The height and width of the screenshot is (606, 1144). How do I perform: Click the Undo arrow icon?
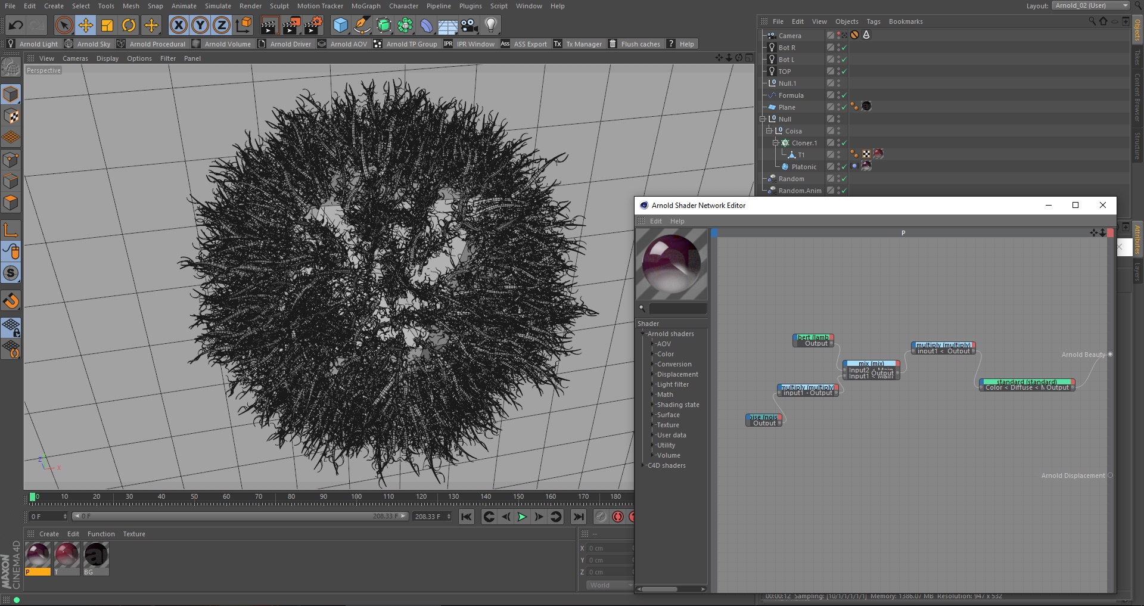[x=16, y=25]
